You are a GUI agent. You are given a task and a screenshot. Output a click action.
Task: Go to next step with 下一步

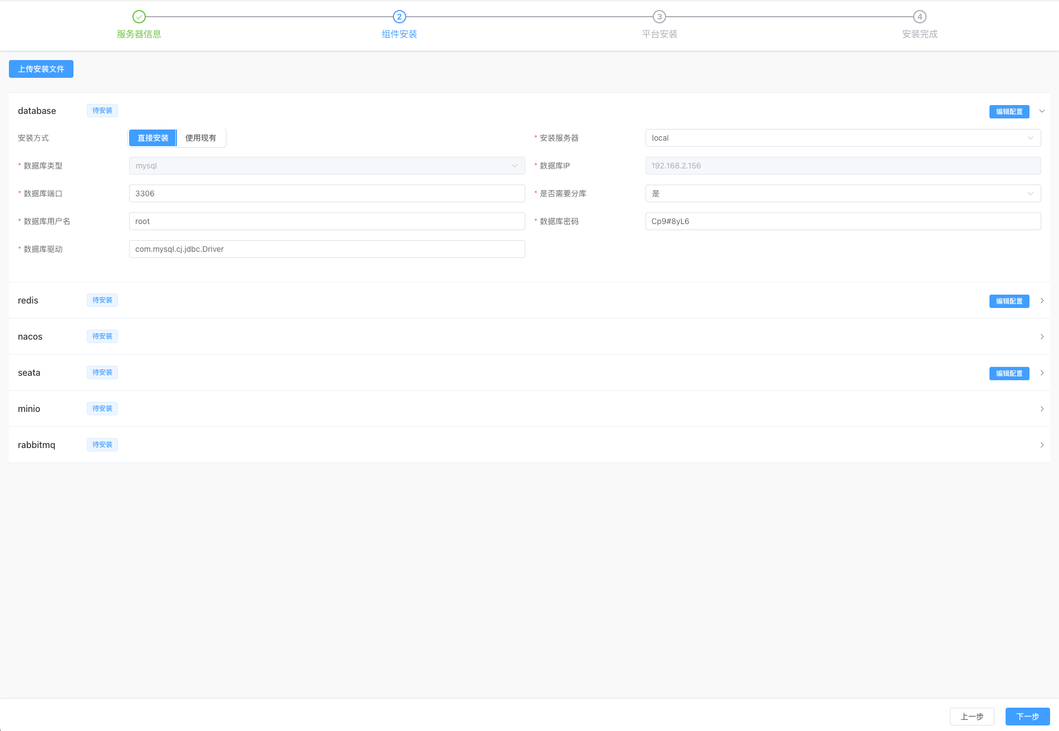point(1027,717)
